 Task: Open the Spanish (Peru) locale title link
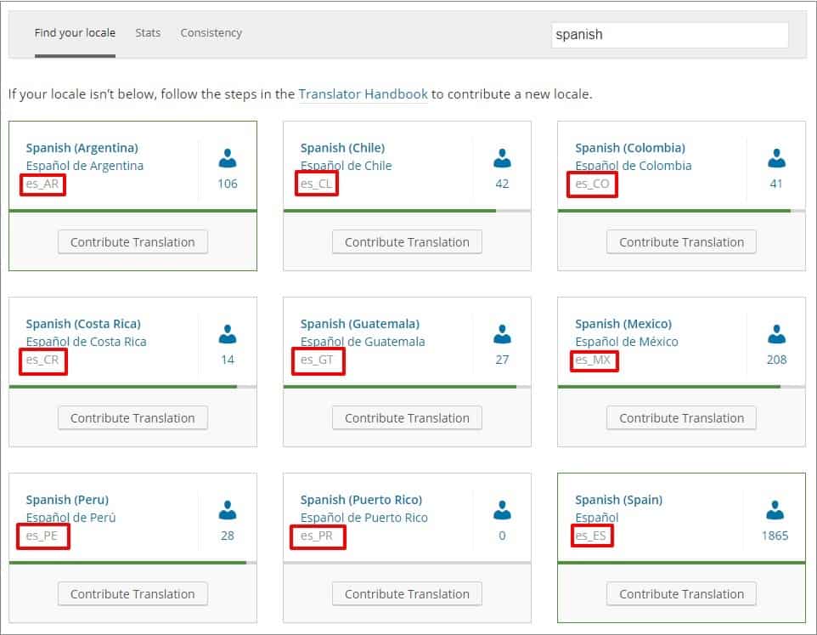(68, 500)
